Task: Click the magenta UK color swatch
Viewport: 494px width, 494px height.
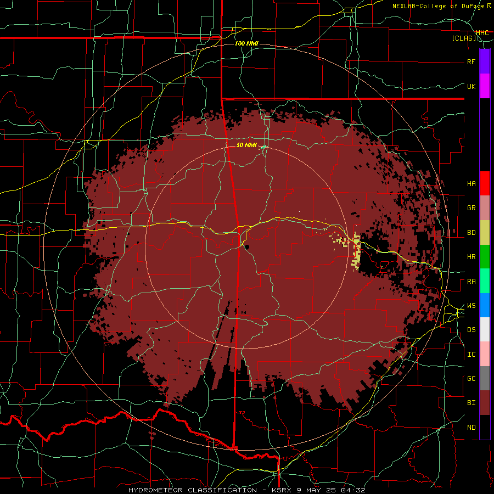Action: [x=485, y=86]
